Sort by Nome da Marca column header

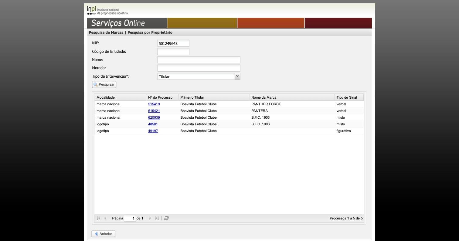(x=292, y=97)
